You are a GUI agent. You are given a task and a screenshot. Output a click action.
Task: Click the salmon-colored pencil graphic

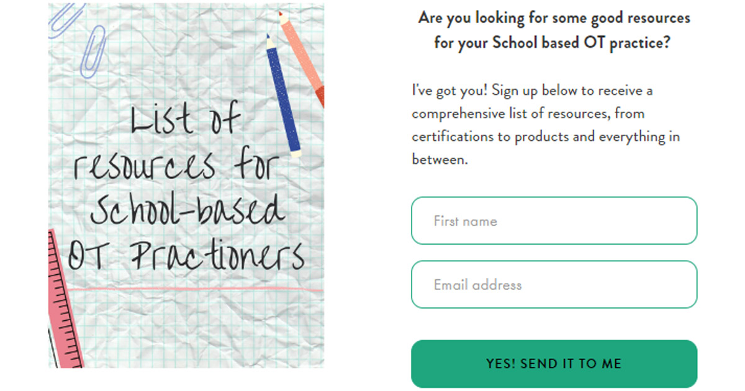coord(302,58)
